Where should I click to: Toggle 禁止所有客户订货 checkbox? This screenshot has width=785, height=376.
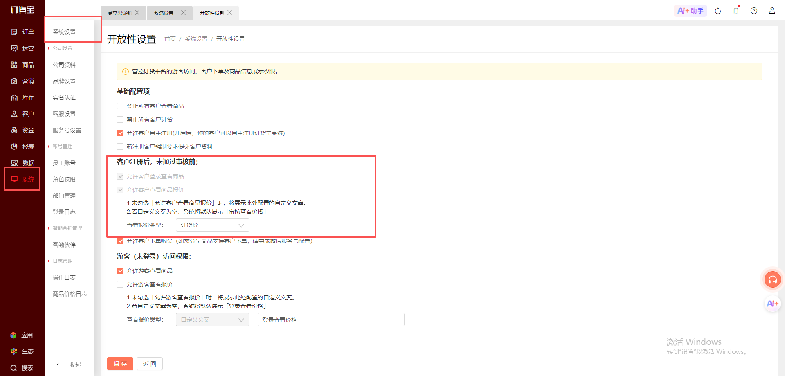pos(120,119)
